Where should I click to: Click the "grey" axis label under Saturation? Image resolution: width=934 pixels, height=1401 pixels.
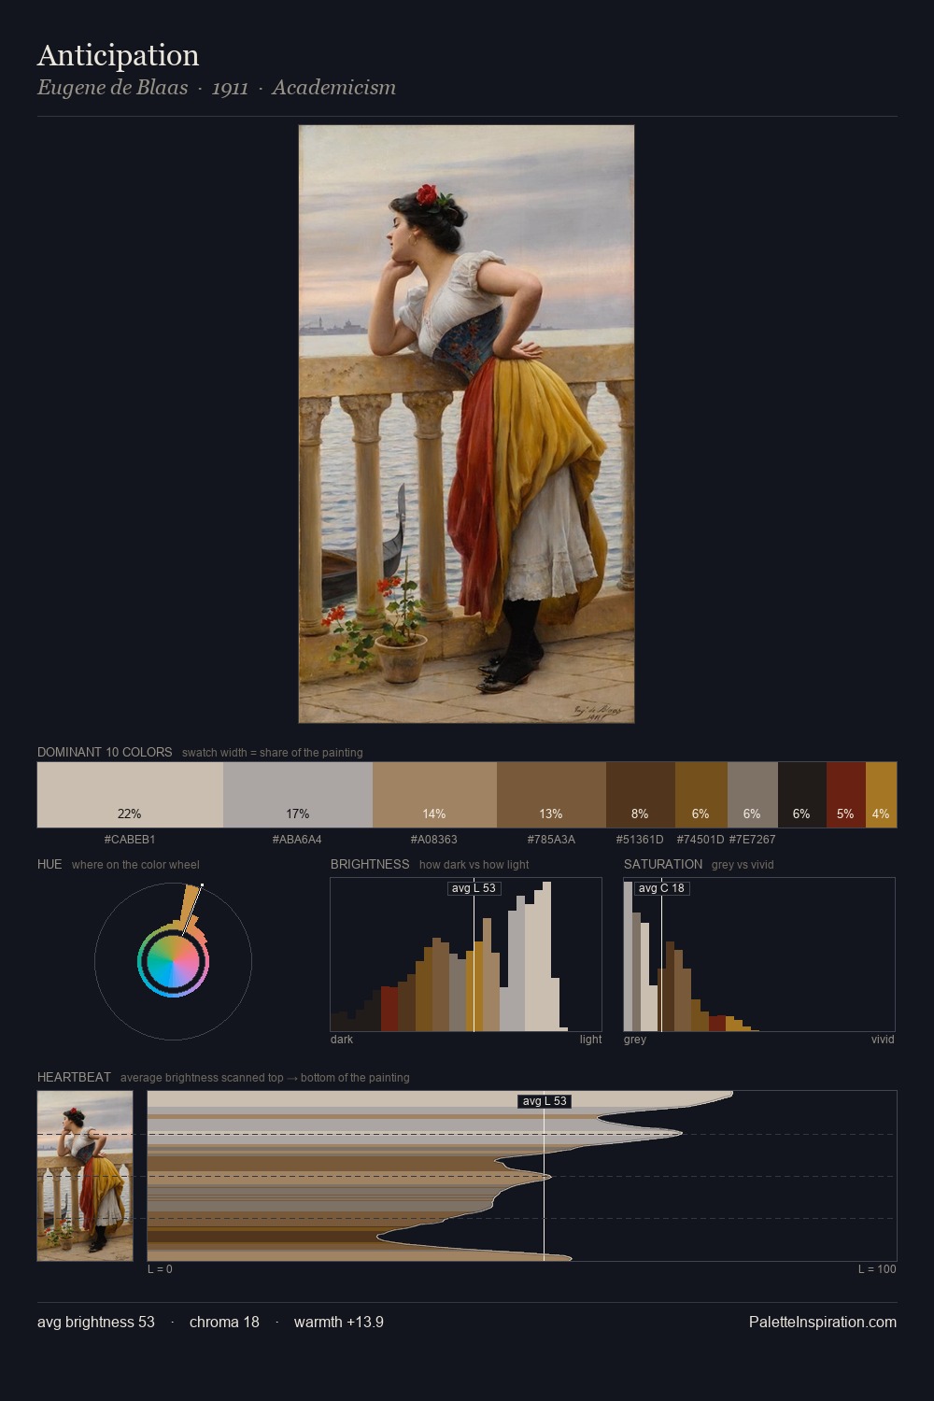point(635,1040)
